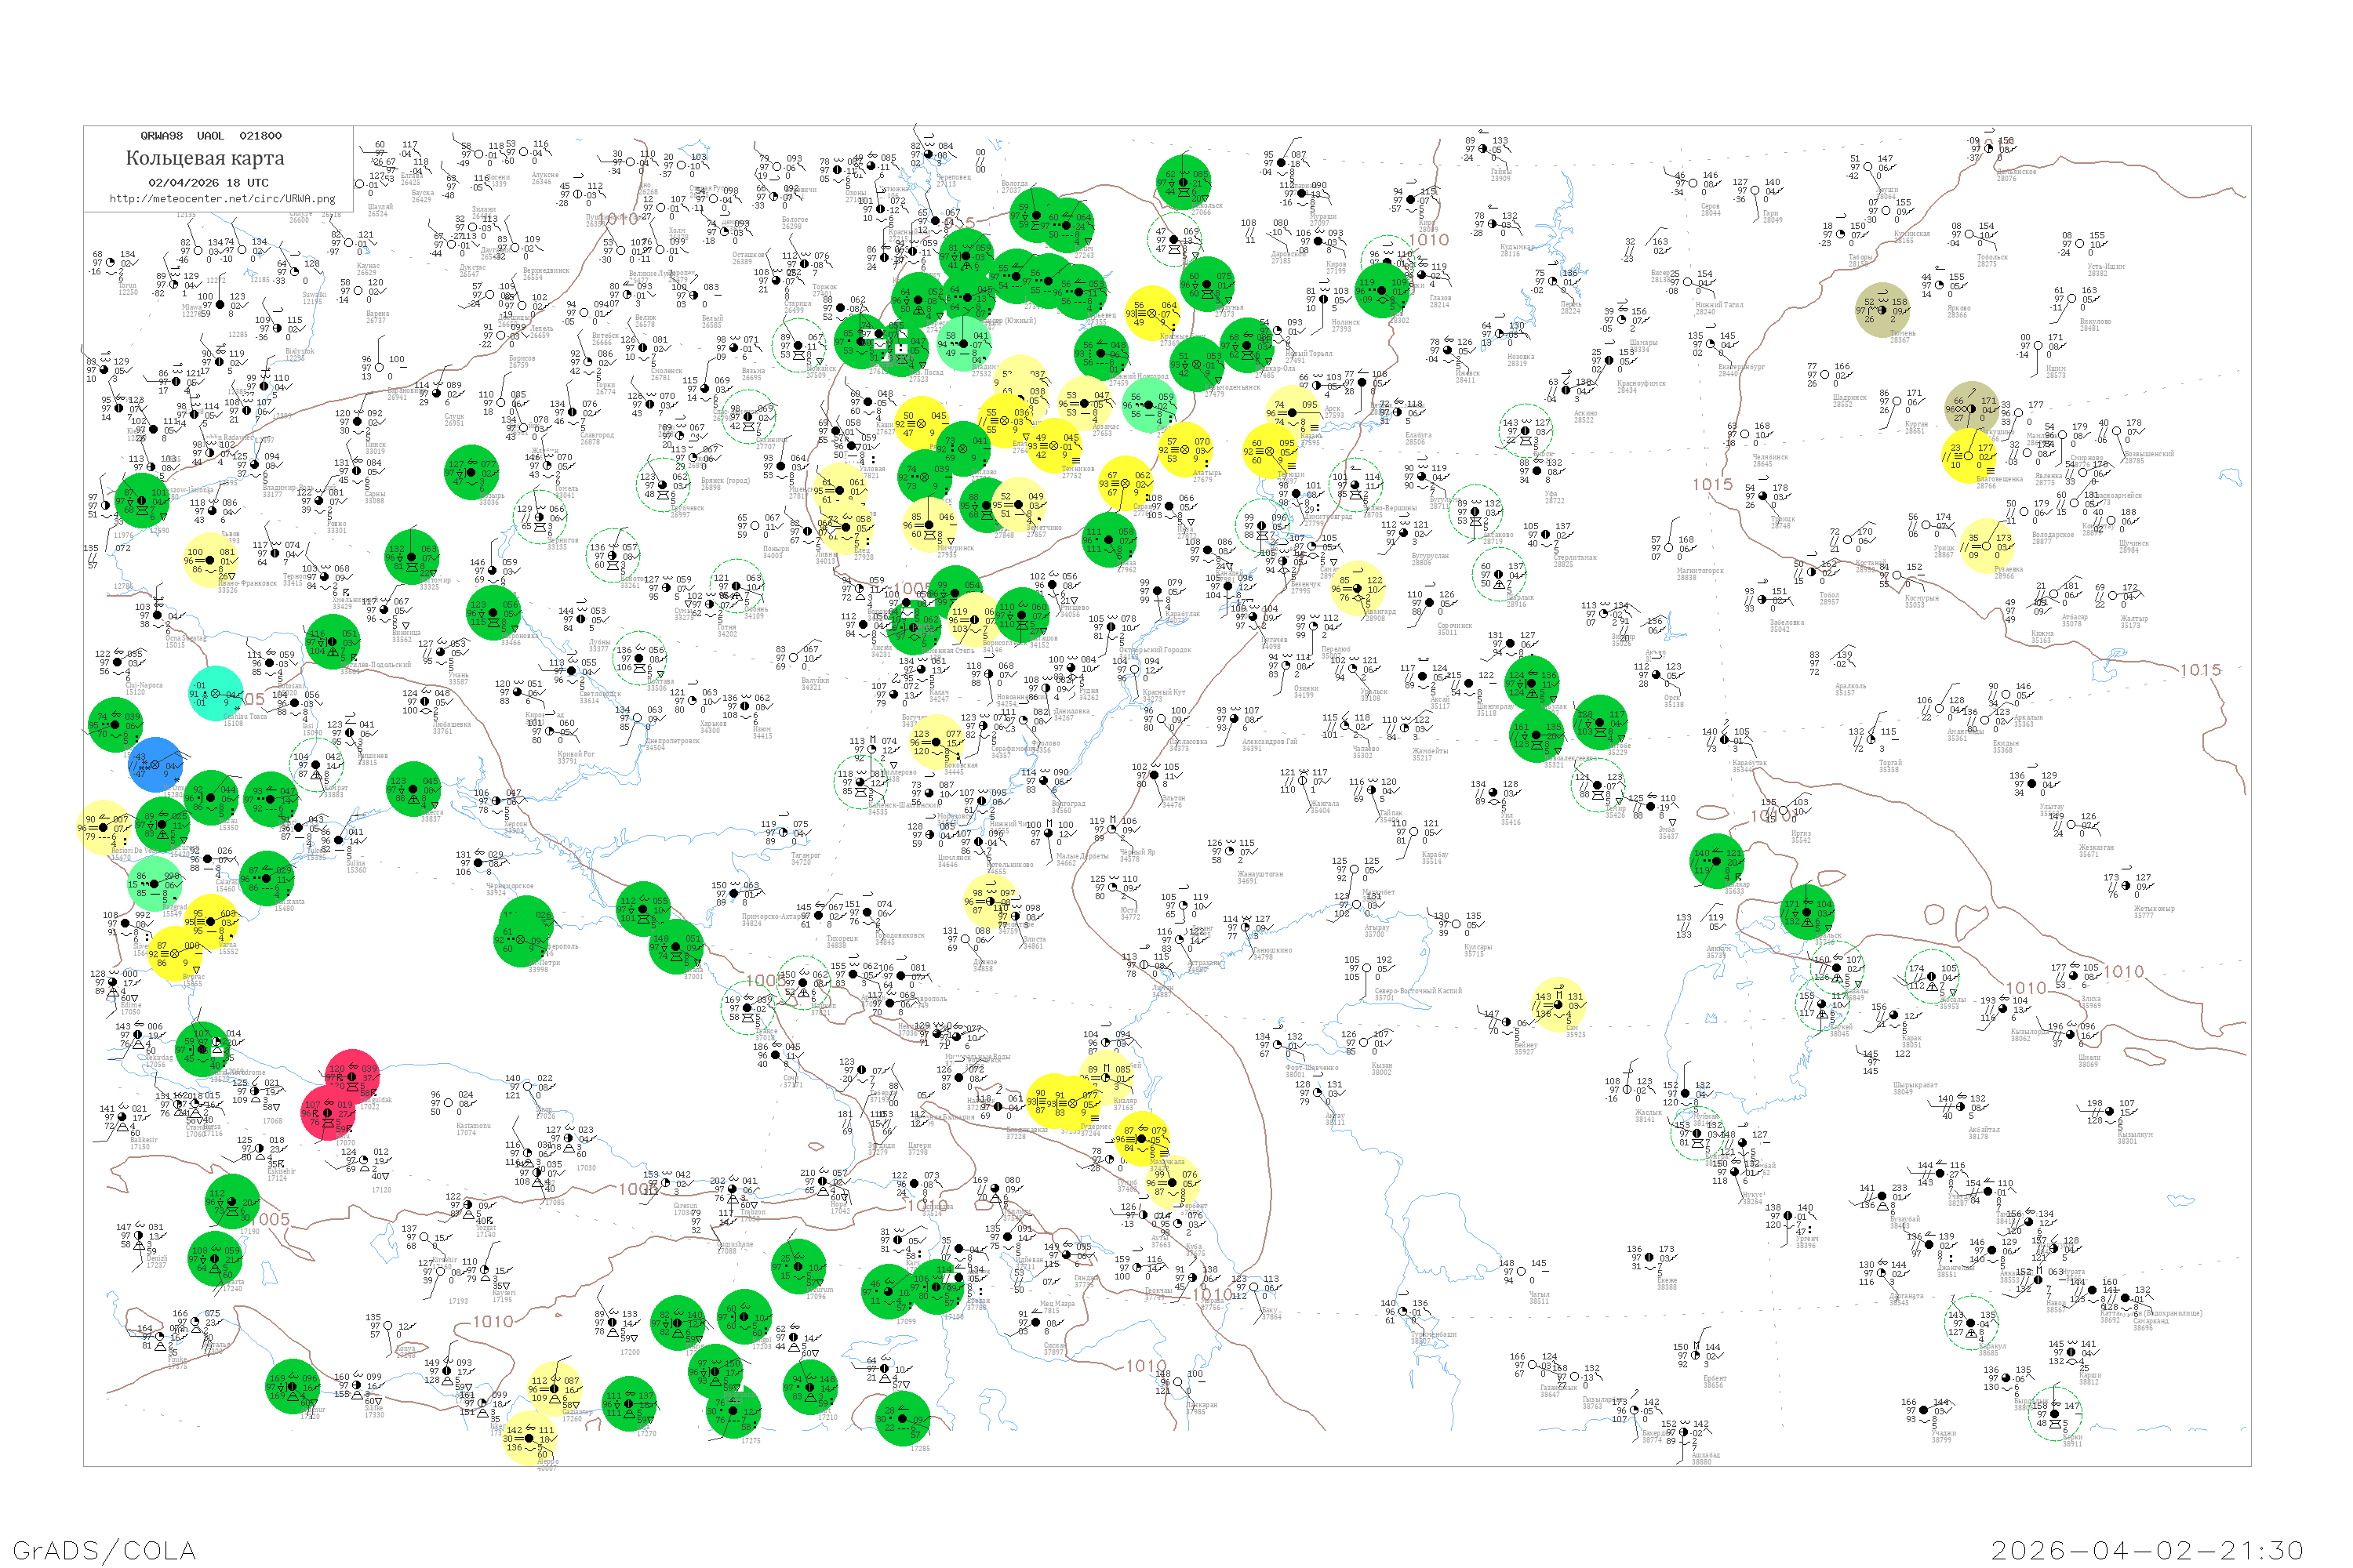The height and width of the screenshot is (1568, 2353).
Task: Click the meteocenter.net URWA.png link
Action: 222,198
